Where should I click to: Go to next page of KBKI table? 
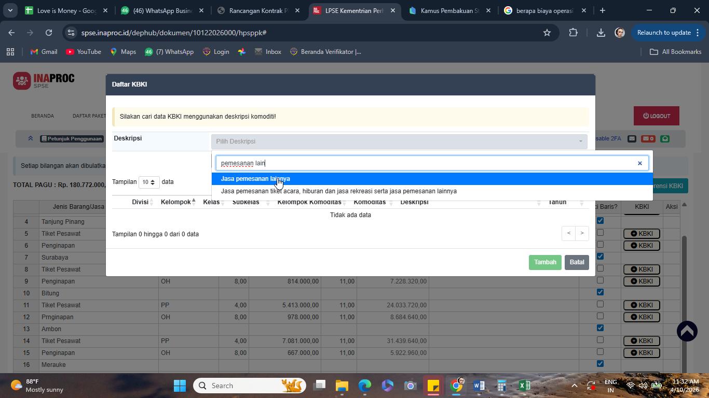pos(582,233)
